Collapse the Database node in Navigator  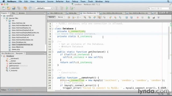[2, 56]
